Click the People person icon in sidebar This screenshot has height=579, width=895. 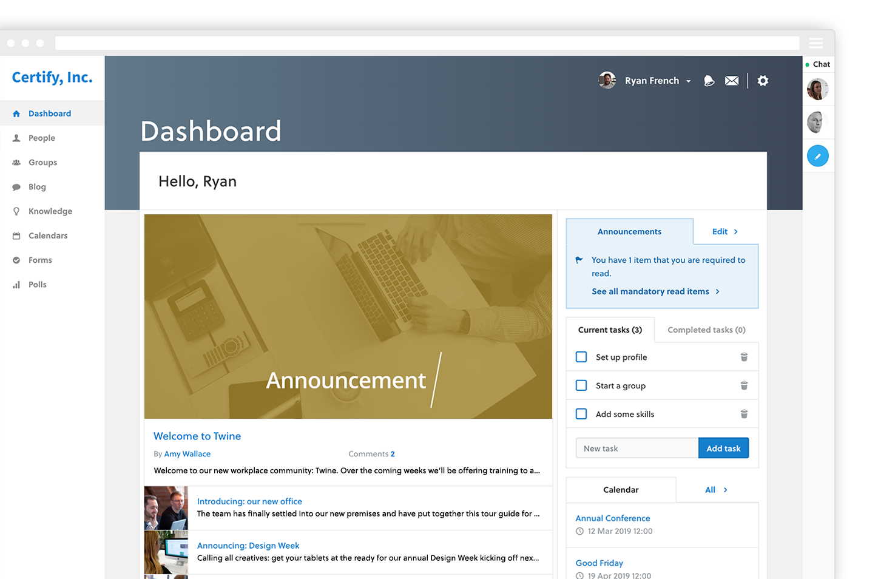click(16, 138)
